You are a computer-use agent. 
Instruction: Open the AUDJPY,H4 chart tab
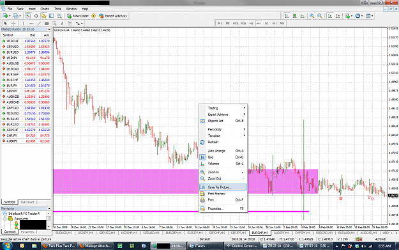[282, 233]
